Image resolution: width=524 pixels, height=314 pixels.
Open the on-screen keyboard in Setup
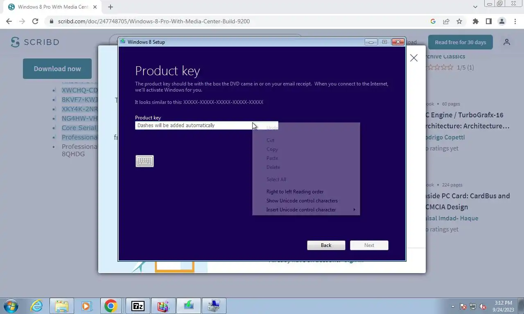click(145, 161)
